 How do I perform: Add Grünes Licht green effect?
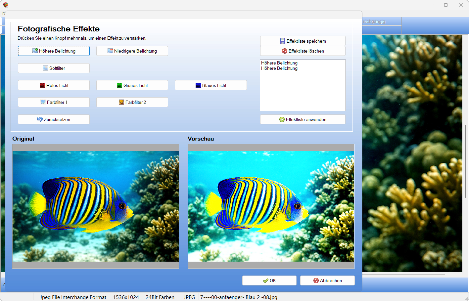pyautogui.click(x=132, y=85)
